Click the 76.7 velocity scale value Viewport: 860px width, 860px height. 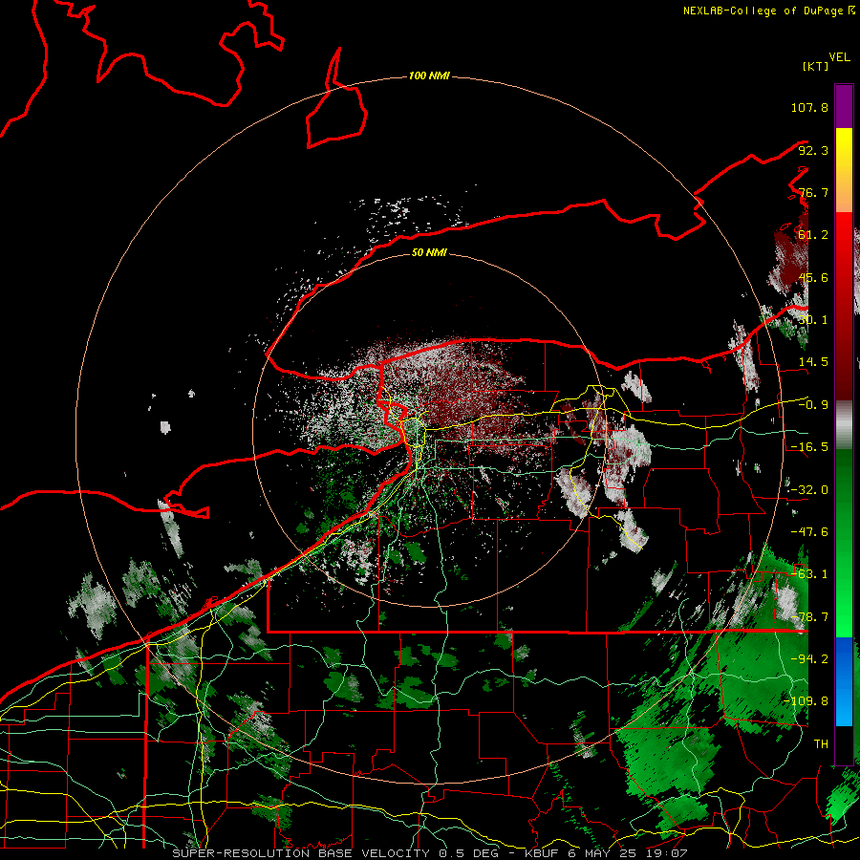(813, 192)
